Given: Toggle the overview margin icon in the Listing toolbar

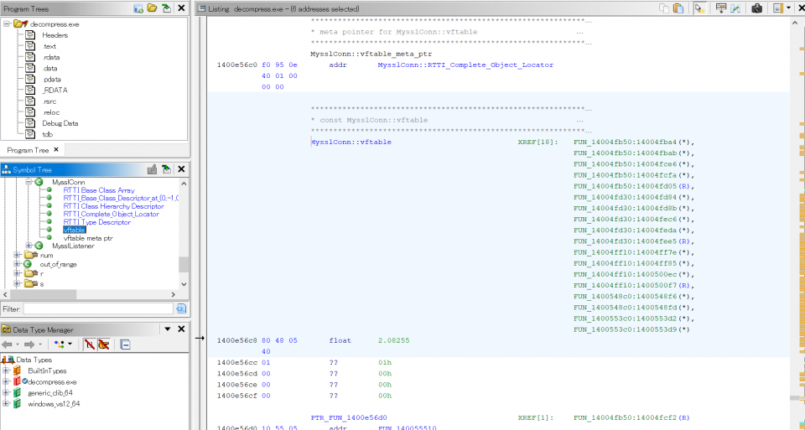Looking at the screenshot, I should [777, 8].
